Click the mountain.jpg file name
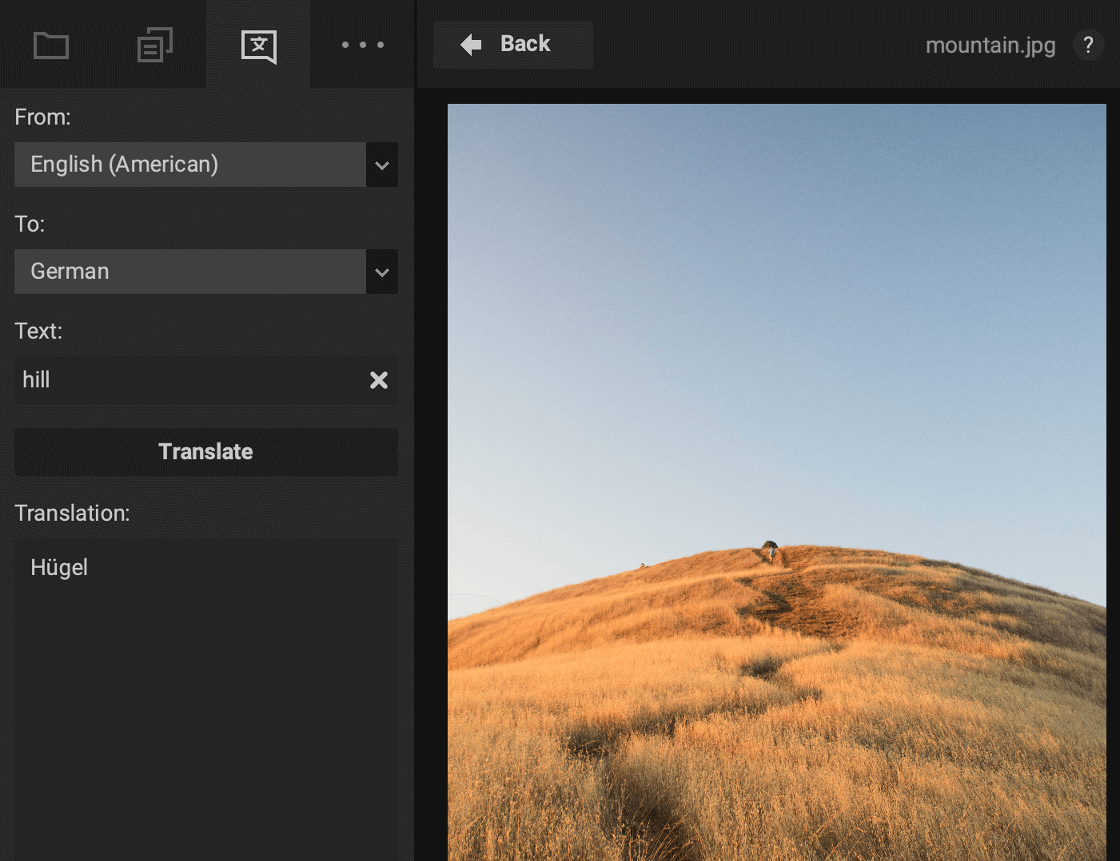The height and width of the screenshot is (861, 1120). [990, 46]
